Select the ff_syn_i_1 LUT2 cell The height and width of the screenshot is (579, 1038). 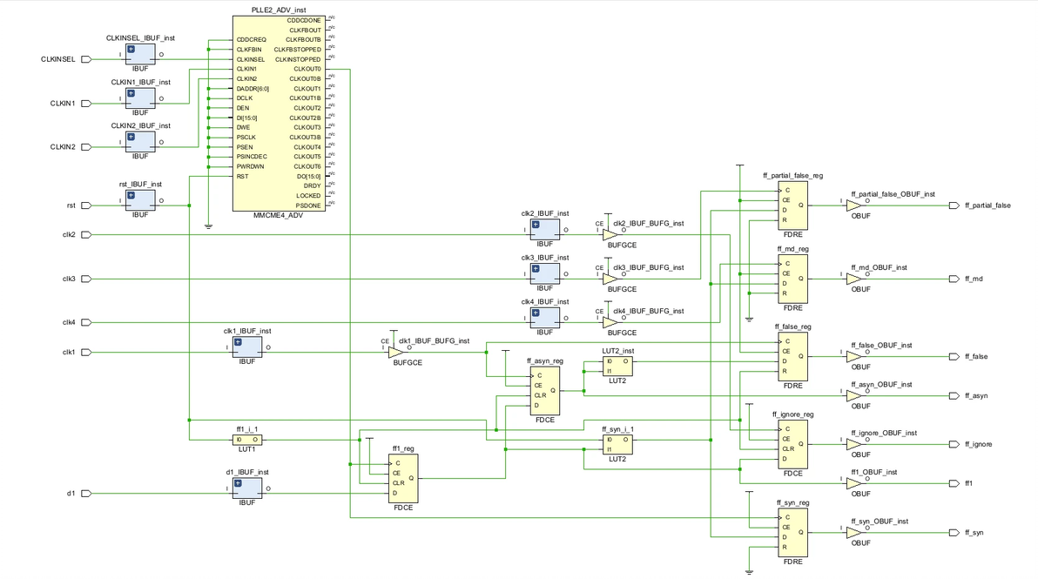(x=617, y=445)
